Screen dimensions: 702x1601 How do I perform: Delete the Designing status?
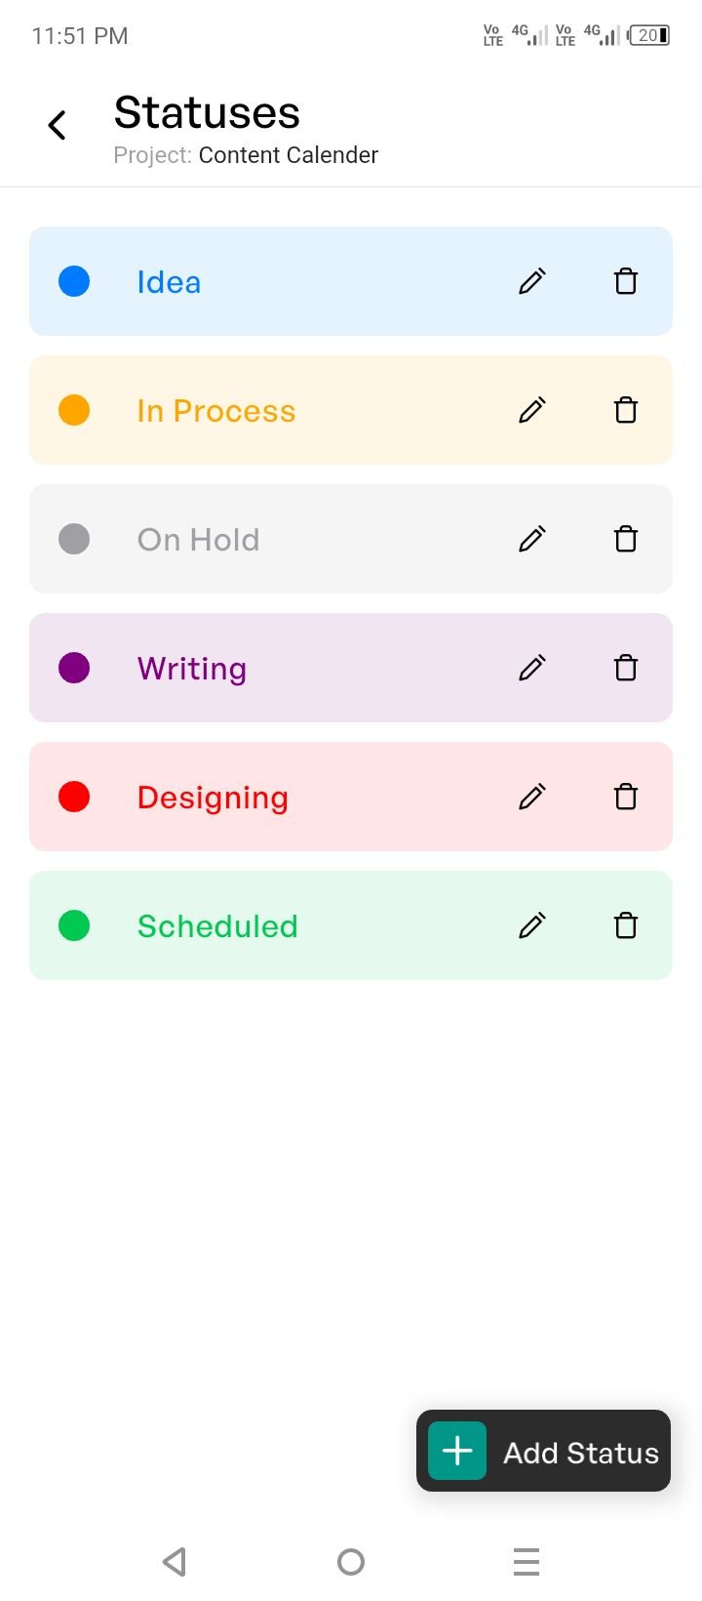pos(626,797)
